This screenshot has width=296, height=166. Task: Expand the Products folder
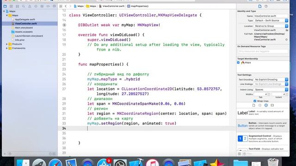coord(7,44)
